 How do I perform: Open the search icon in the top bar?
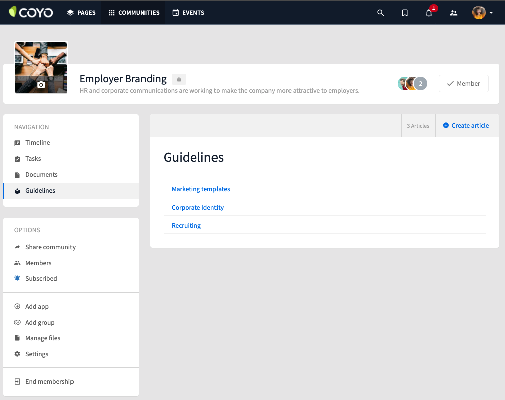pos(380,13)
